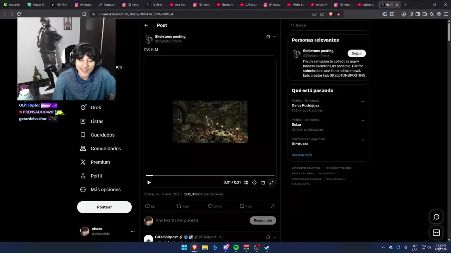Image resolution: width=451 pixels, height=253 pixels.
Task: Click the Brave Shields icon
Action: (x=330, y=14)
